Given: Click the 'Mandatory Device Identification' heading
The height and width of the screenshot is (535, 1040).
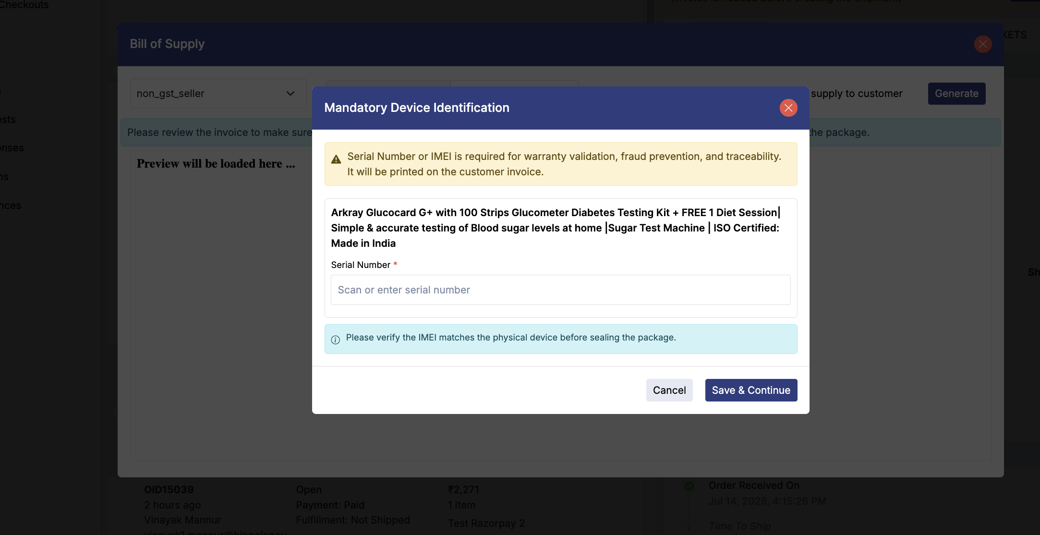Looking at the screenshot, I should coord(417,108).
